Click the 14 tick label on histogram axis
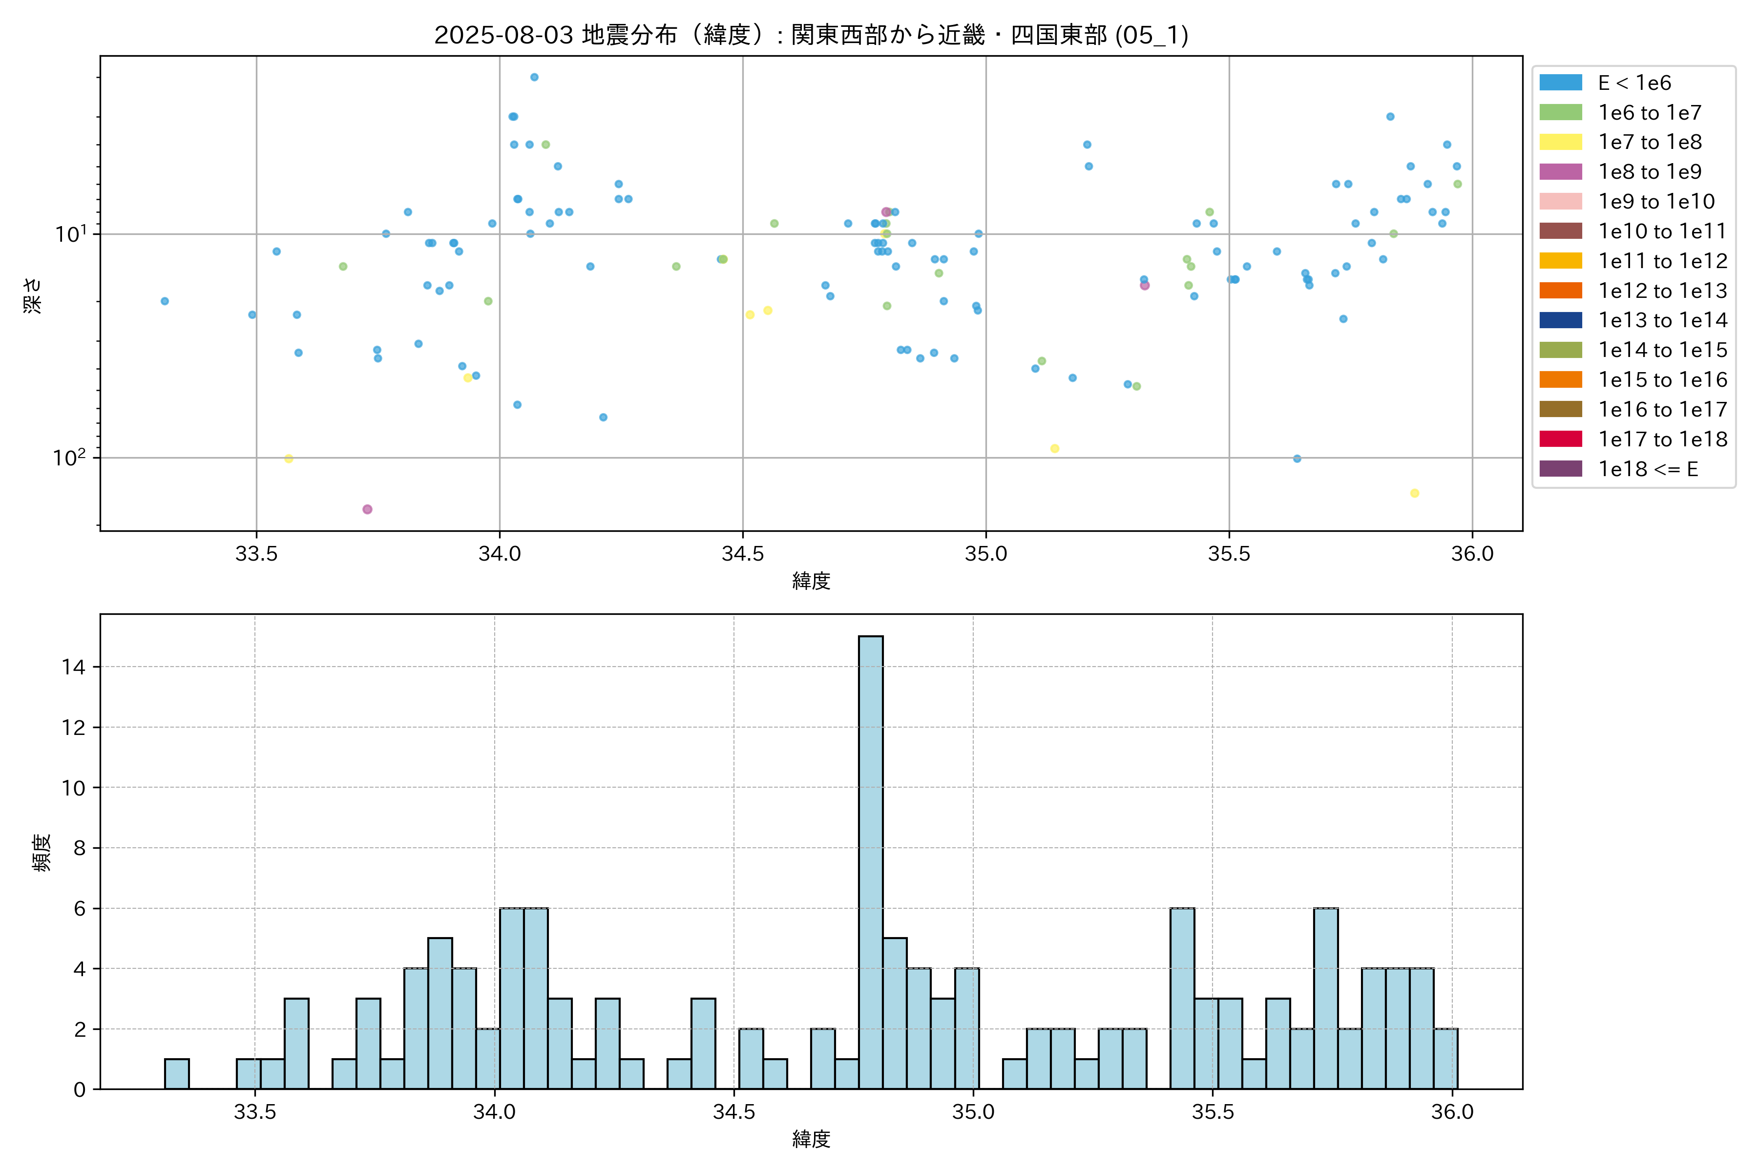The width and height of the screenshot is (1758, 1172). point(74,667)
